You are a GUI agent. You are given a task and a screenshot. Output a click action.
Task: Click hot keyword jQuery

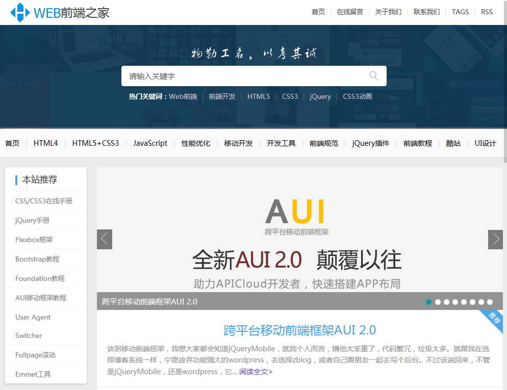320,96
